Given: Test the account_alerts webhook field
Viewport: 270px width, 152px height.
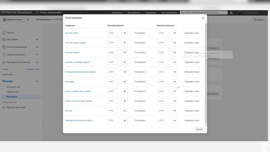Looking at the screenshot, I should coord(140,33).
